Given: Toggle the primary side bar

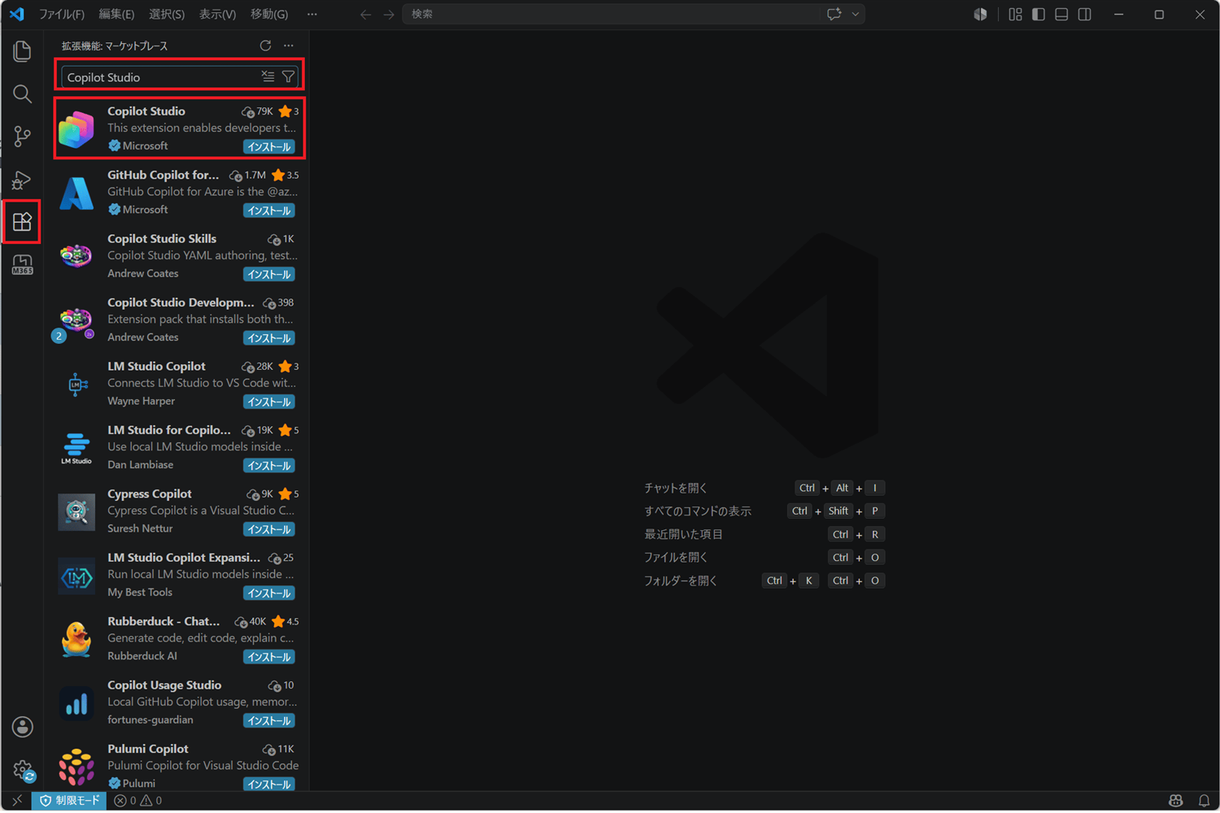Looking at the screenshot, I should 1039,15.
